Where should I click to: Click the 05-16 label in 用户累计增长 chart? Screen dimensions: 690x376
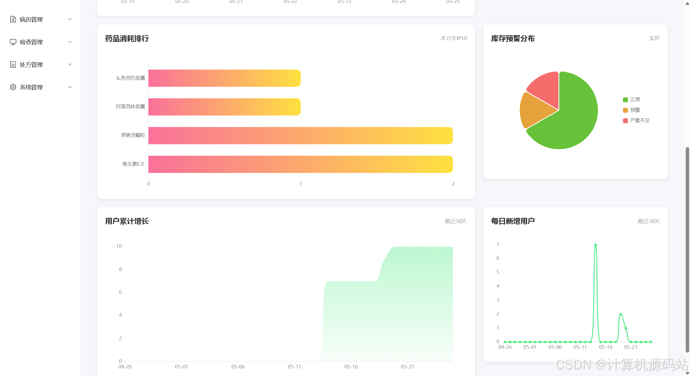(x=351, y=367)
